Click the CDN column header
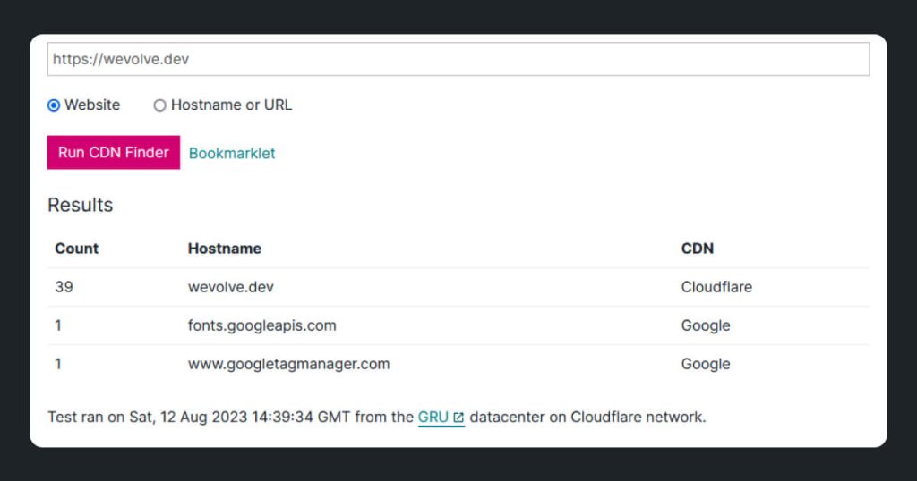The image size is (917, 481). click(698, 249)
